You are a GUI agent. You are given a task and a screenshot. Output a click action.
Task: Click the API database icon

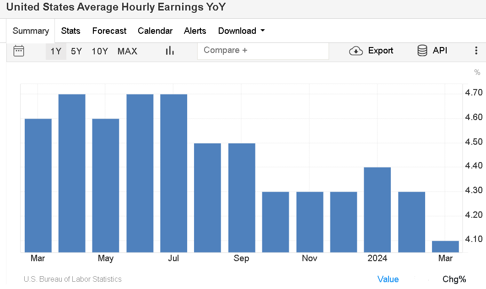pyautogui.click(x=422, y=51)
